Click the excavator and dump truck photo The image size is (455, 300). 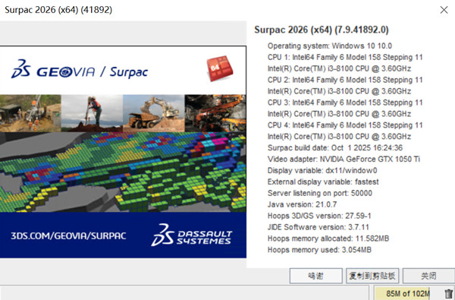point(154,113)
